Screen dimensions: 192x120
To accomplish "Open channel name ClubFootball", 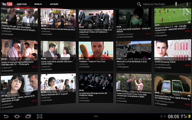I will (x=160, y=33).
